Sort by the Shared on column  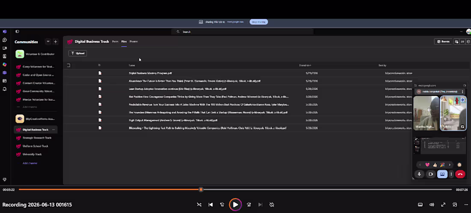point(305,65)
